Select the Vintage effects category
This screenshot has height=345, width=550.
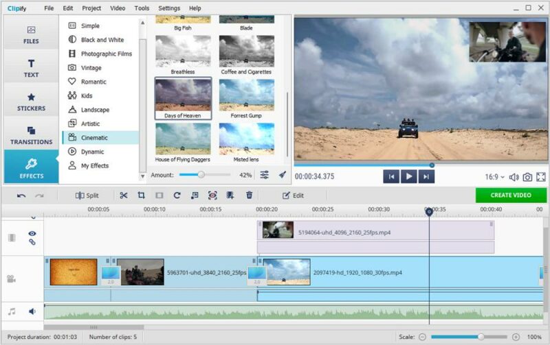[x=100, y=67]
